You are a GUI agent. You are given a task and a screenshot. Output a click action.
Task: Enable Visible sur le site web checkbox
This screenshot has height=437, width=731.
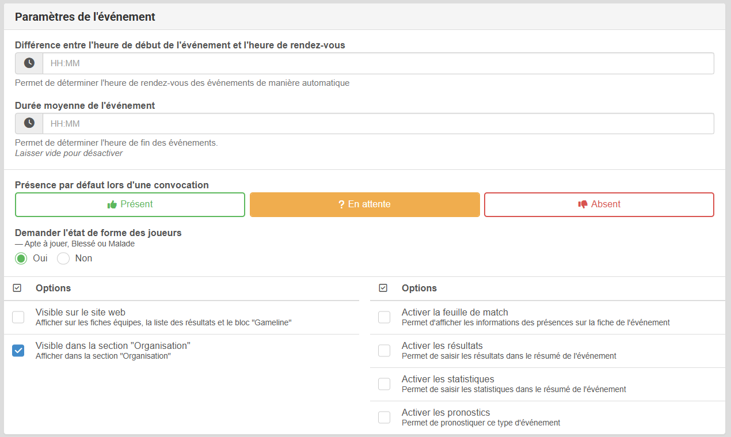[x=18, y=317]
